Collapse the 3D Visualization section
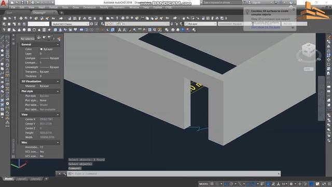The image size is (332, 187). [x=58, y=82]
